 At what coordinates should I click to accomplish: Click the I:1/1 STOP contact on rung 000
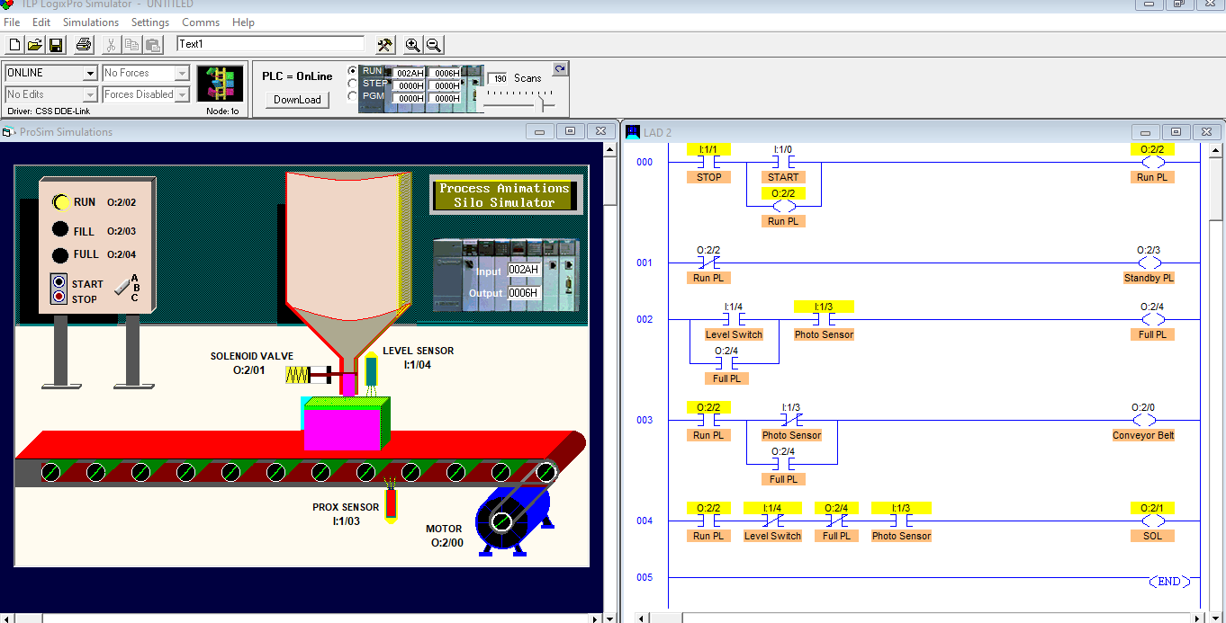pos(708,163)
